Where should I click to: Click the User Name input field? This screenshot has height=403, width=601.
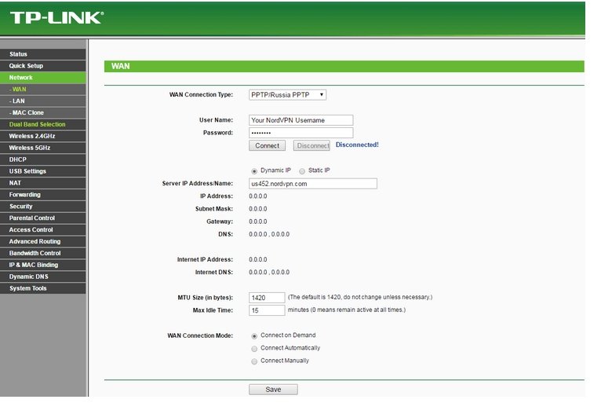click(300, 120)
